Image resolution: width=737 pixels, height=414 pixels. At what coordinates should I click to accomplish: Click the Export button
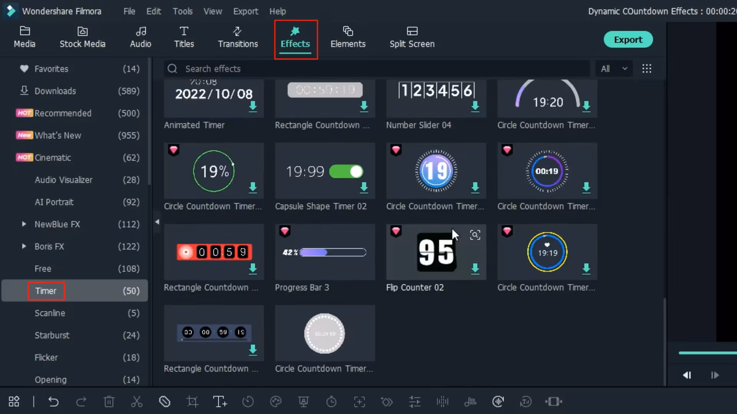628,39
